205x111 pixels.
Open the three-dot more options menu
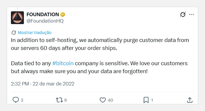tap(191, 14)
